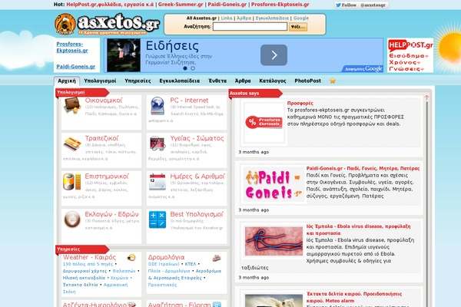Image resolution: width=461 pixels, height=307 pixels.
Task: Open the Υπολογισμοί menu tab
Action: pyautogui.click(x=100, y=81)
